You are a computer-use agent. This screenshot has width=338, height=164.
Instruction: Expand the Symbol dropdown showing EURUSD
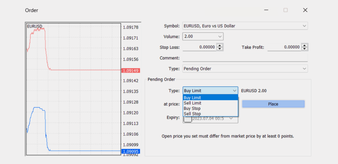coord(304,26)
